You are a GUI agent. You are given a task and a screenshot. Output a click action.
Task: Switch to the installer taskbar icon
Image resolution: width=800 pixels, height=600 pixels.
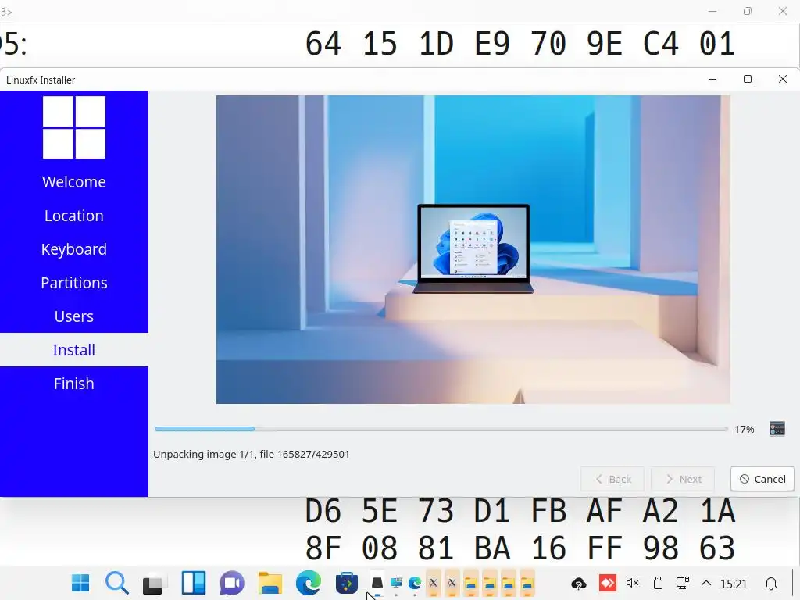coord(377,583)
